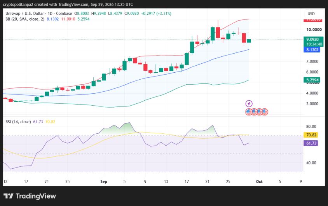Click the 10.0000 price axis label
328x206 pixels.
(x=314, y=30)
